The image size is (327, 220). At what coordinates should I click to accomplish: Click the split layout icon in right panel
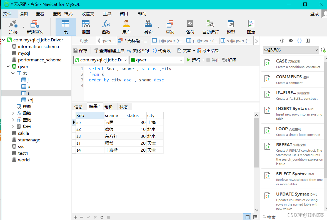click(x=308, y=41)
